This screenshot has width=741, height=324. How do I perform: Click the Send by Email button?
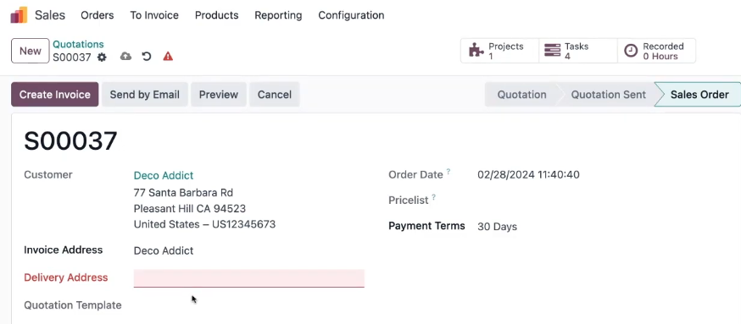[x=145, y=94]
